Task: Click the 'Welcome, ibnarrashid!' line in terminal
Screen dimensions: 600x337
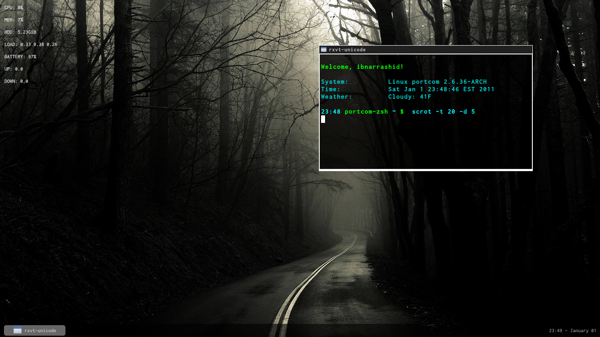Action: 362,67
